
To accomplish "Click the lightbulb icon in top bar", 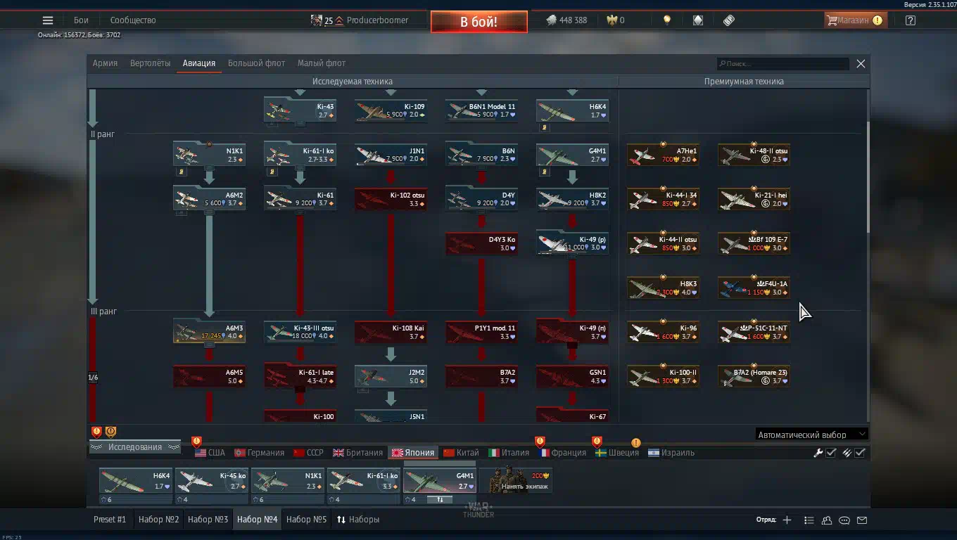I will tap(667, 20).
